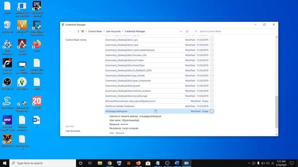Select the Grammarly_DesktopEditor/socialStorage credential name
The width and height of the screenshot is (298, 167).
click(126, 96)
